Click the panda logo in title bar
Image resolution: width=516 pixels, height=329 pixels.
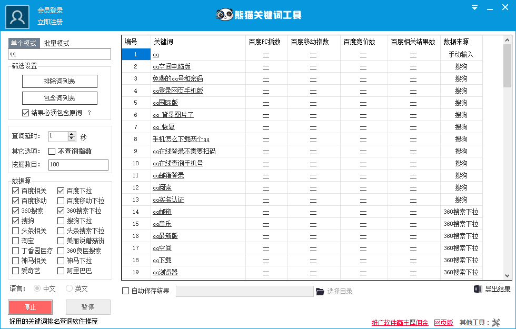click(224, 15)
